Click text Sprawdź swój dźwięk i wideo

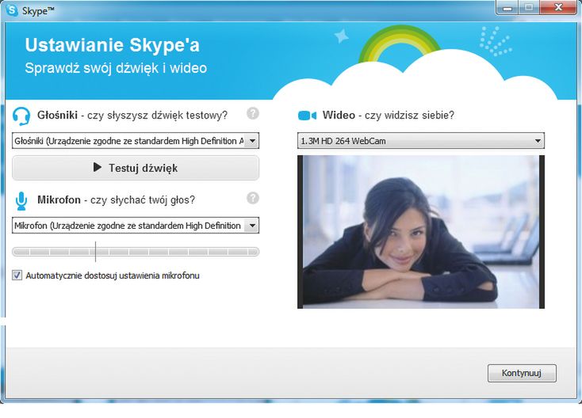pyautogui.click(x=116, y=68)
